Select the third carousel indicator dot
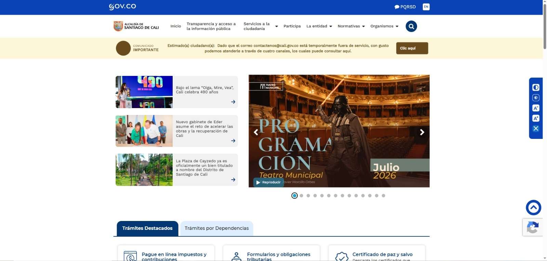 coord(308,196)
